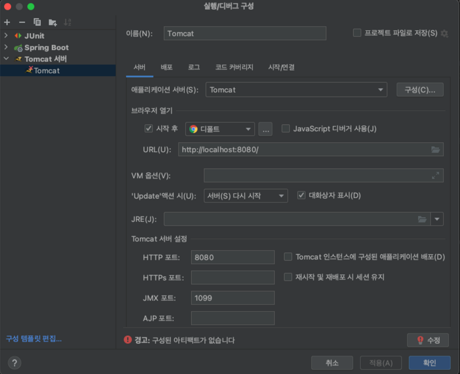The height and width of the screenshot is (374, 460).
Task: Expand the JUnit tree node
Action: [6, 36]
